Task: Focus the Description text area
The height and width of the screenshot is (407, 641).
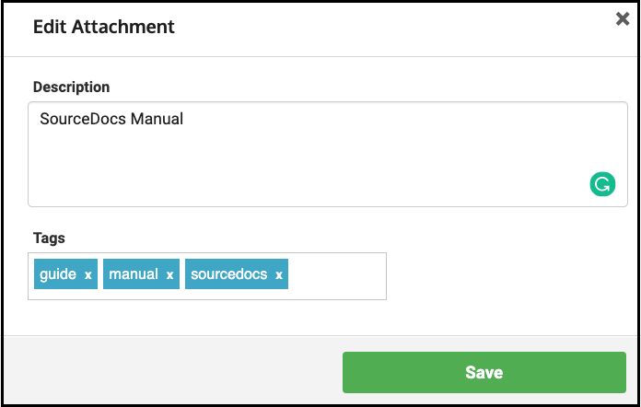Action: (328, 154)
